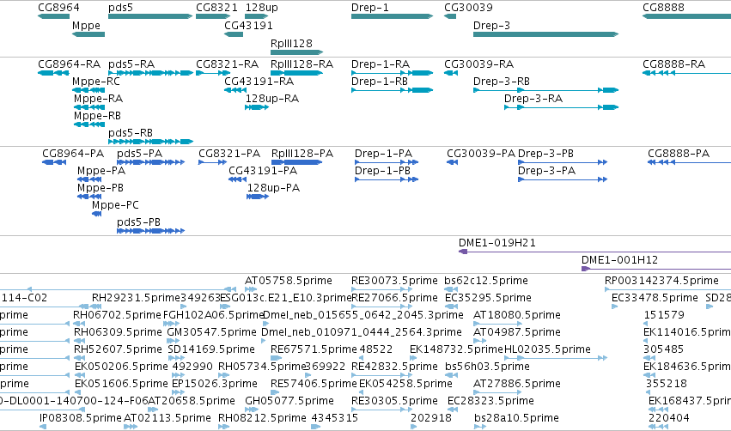The width and height of the screenshot is (731, 431).
Task: Click the Drep-1-PA protein label
Action: (x=383, y=154)
